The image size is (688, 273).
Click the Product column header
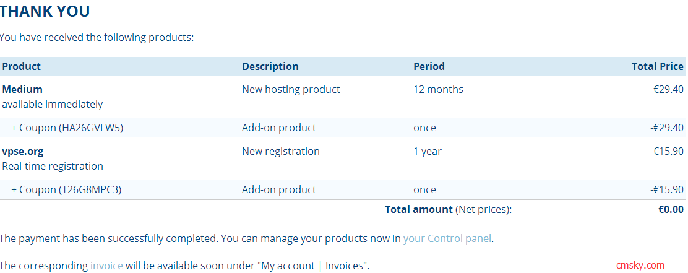(22, 66)
